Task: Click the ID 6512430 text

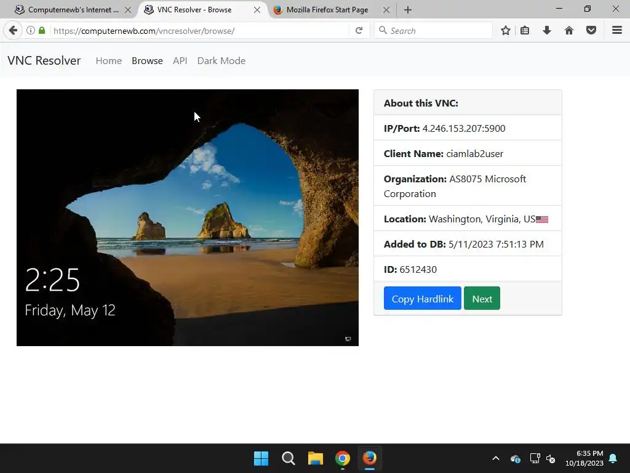Action: [x=410, y=270]
